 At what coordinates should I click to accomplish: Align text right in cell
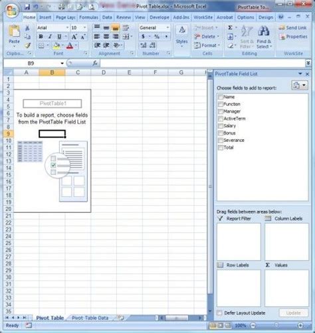point(116,36)
